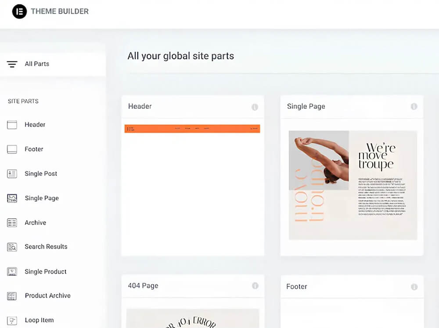Click the 404 Page card title
The width and height of the screenshot is (439, 328).
[143, 286]
